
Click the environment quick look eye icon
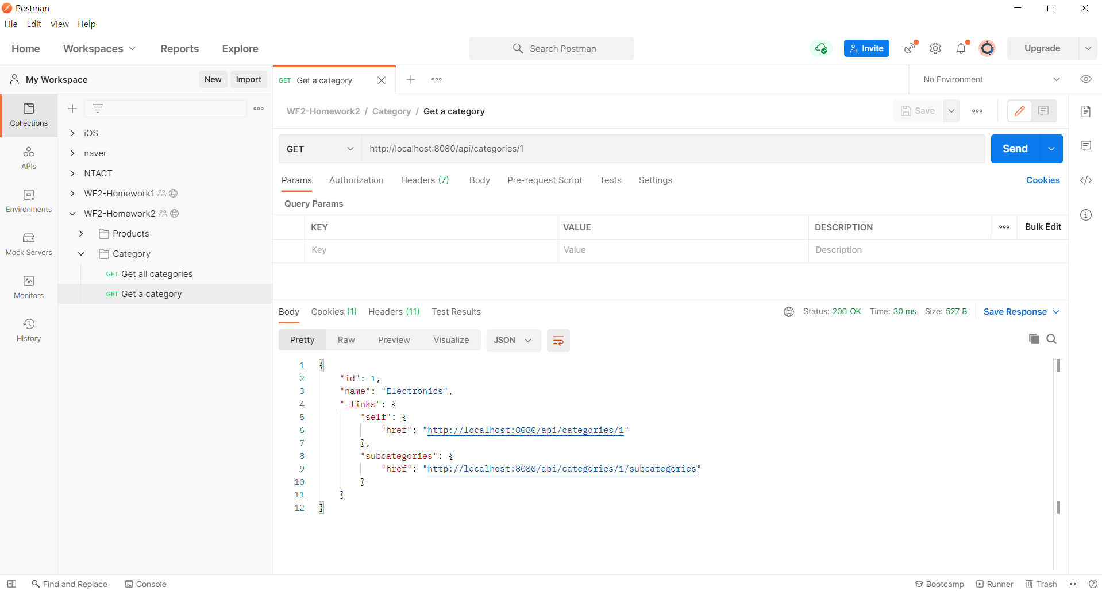pyautogui.click(x=1086, y=79)
